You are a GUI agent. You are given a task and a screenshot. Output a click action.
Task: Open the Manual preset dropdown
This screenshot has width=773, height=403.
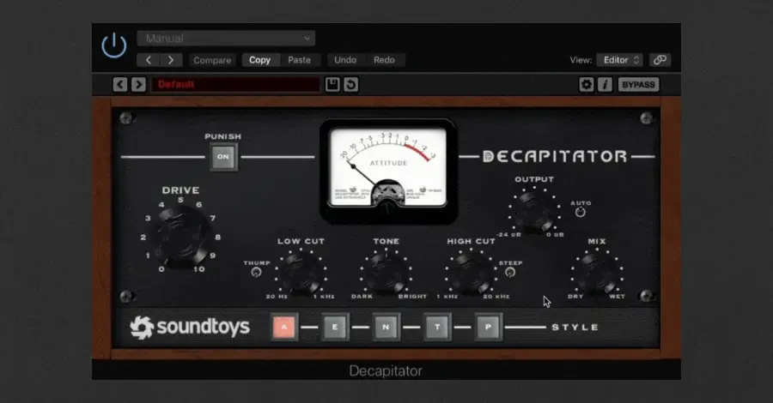[226, 39]
